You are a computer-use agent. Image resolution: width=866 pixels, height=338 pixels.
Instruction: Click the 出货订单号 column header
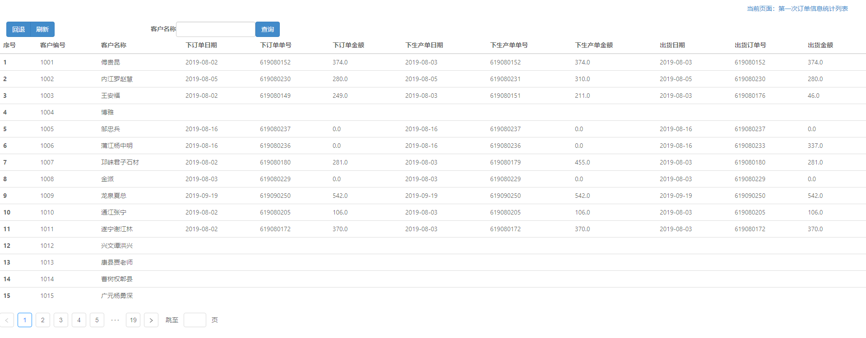[x=750, y=45]
